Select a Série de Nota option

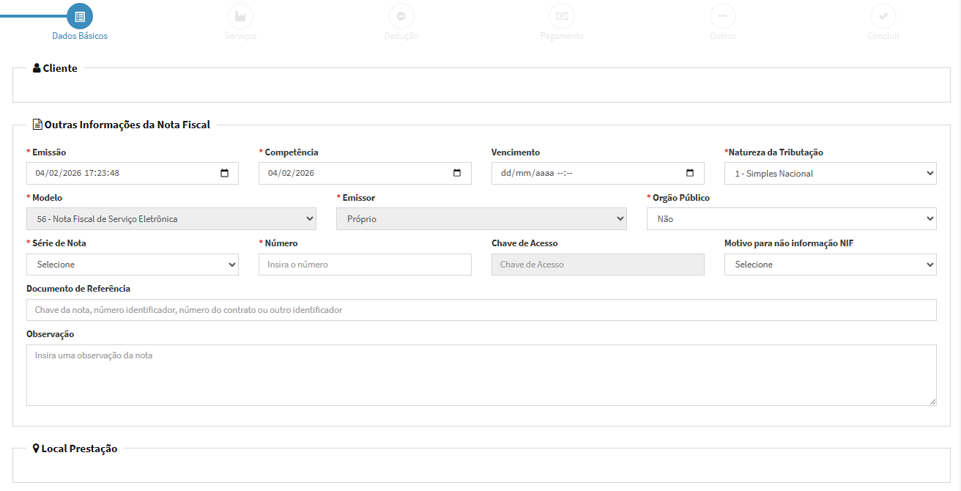tap(133, 265)
